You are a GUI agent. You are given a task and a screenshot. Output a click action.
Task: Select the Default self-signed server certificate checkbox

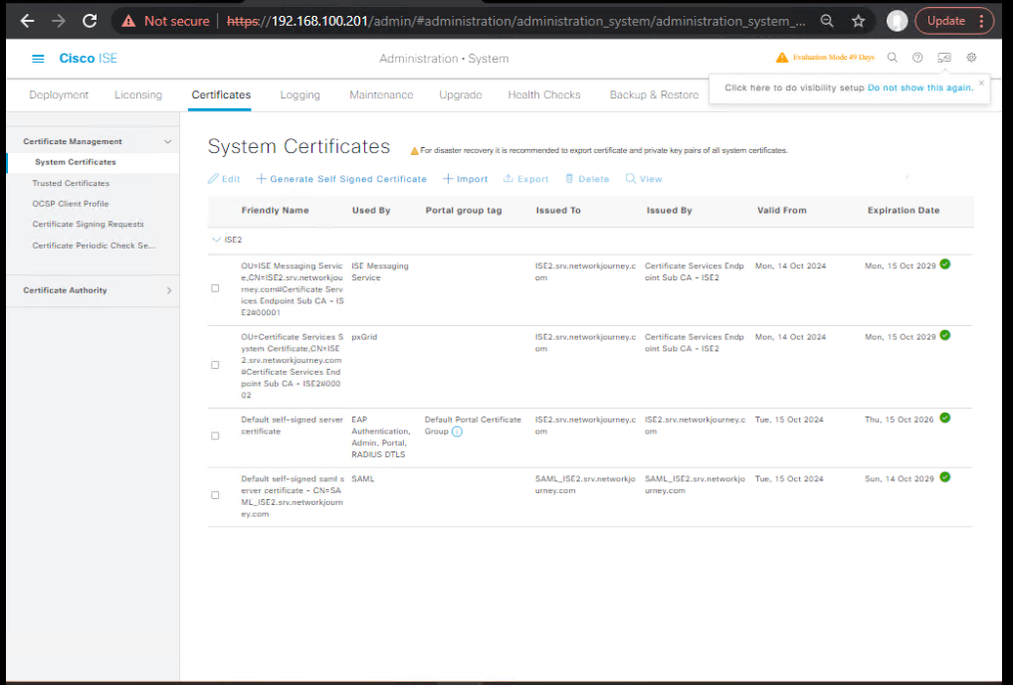pos(215,435)
